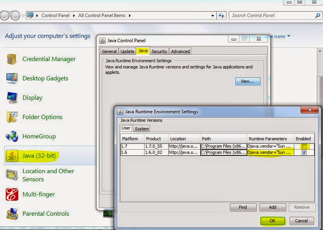323x230 pixels.
Task: Open the view-by icons dropdown
Action: [x=288, y=36]
